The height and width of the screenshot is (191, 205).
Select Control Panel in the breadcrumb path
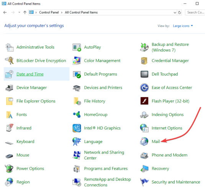[49, 12]
